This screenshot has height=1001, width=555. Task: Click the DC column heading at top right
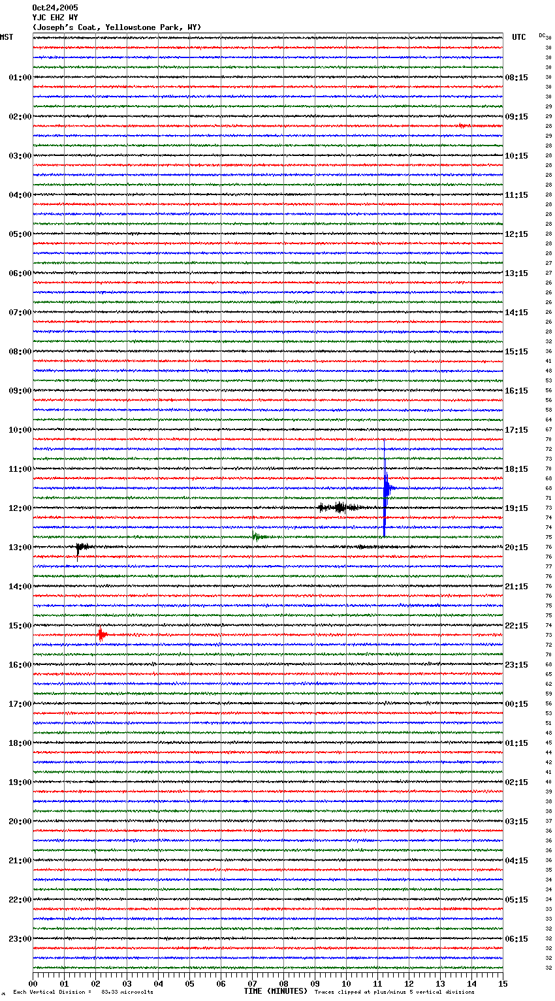pos(542,35)
